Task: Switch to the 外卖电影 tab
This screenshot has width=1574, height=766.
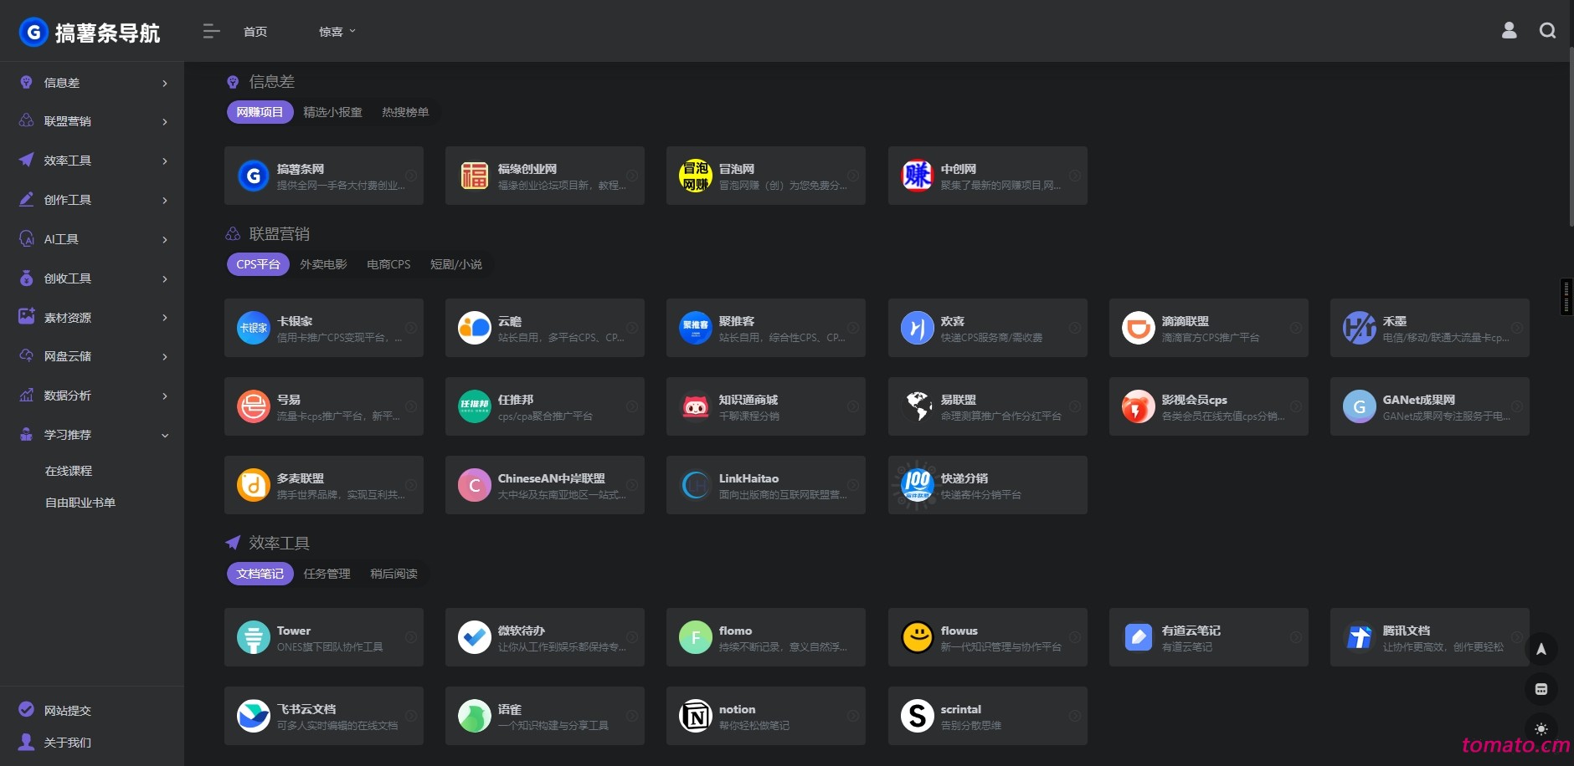Action: pyautogui.click(x=323, y=264)
